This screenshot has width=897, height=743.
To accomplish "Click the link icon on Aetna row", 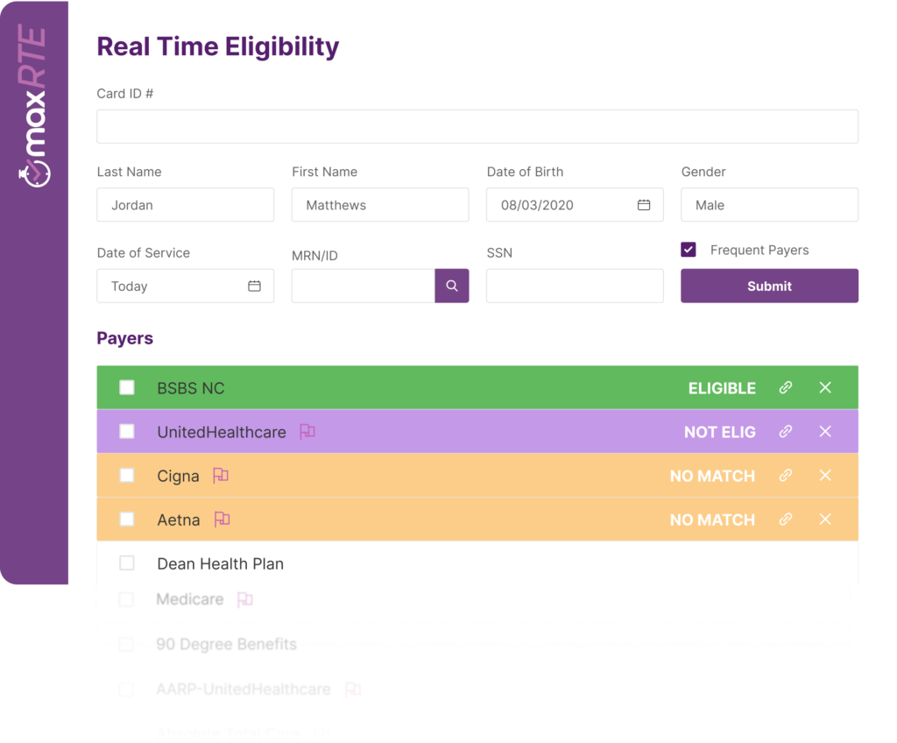I will [786, 520].
